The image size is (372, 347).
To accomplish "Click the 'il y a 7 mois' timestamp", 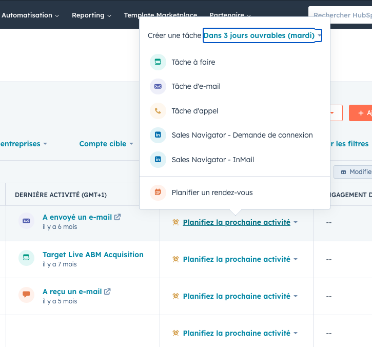I will point(60,264).
